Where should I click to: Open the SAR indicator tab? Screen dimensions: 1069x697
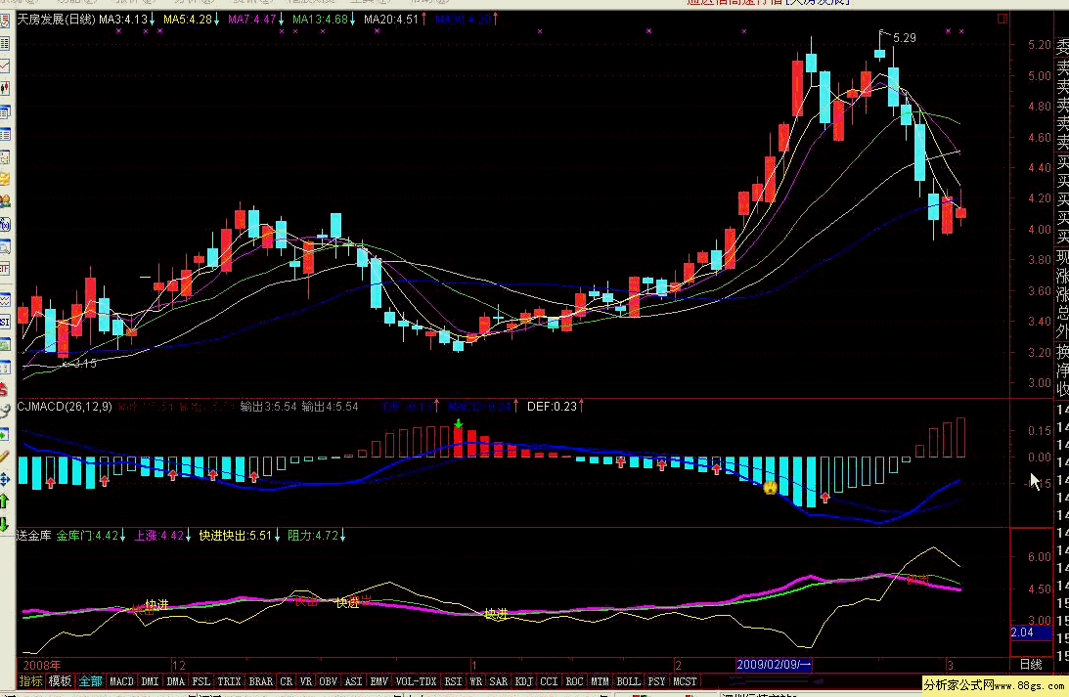pyautogui.click(x=499, y=680)
